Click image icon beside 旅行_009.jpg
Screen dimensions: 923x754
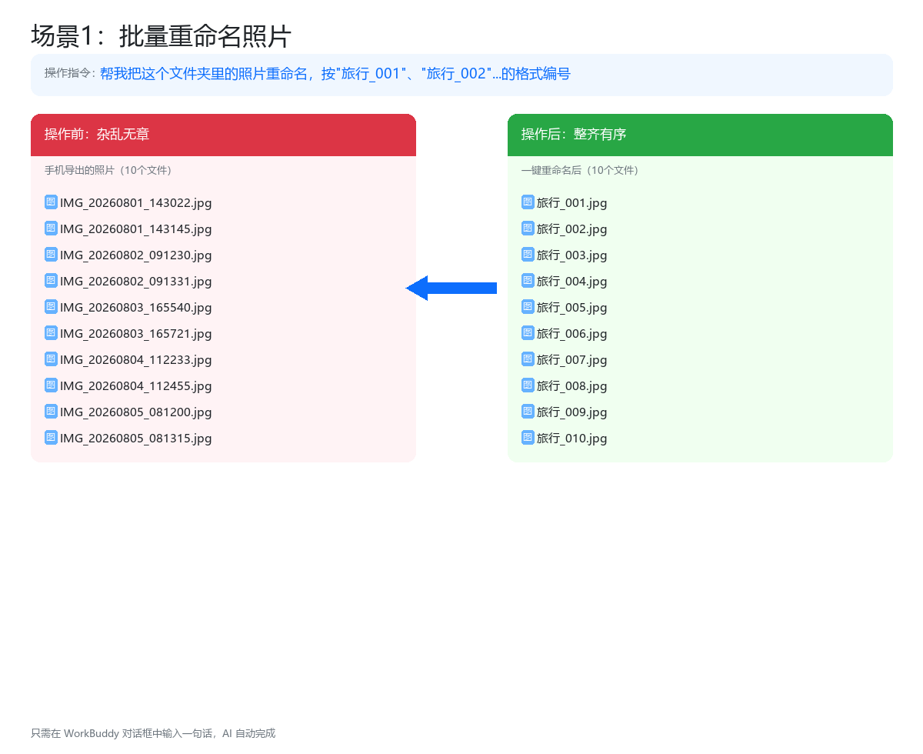click(528, 411)
